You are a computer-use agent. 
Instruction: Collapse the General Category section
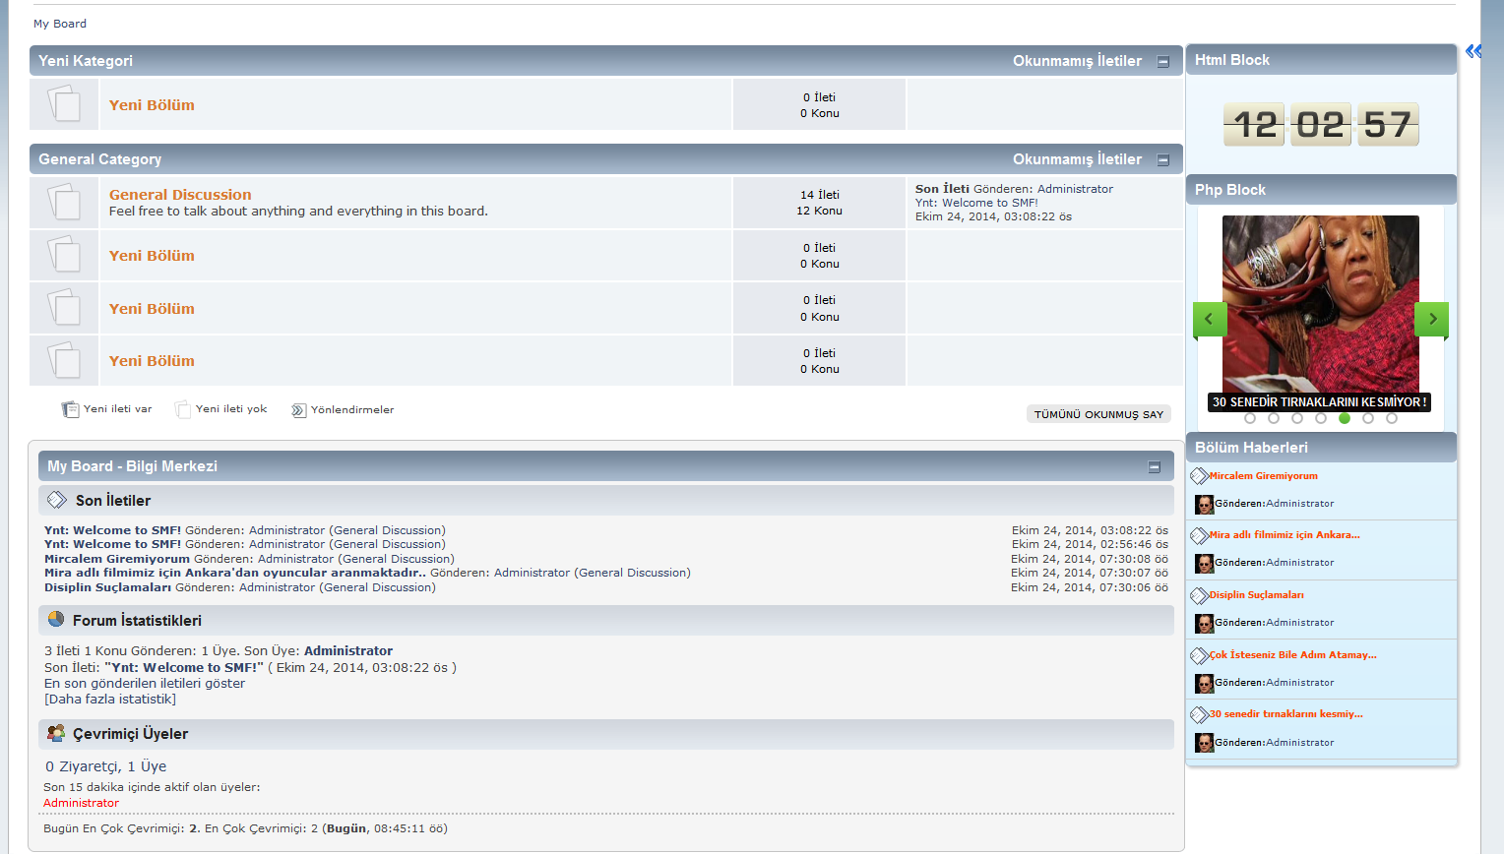pos(1162,159)
